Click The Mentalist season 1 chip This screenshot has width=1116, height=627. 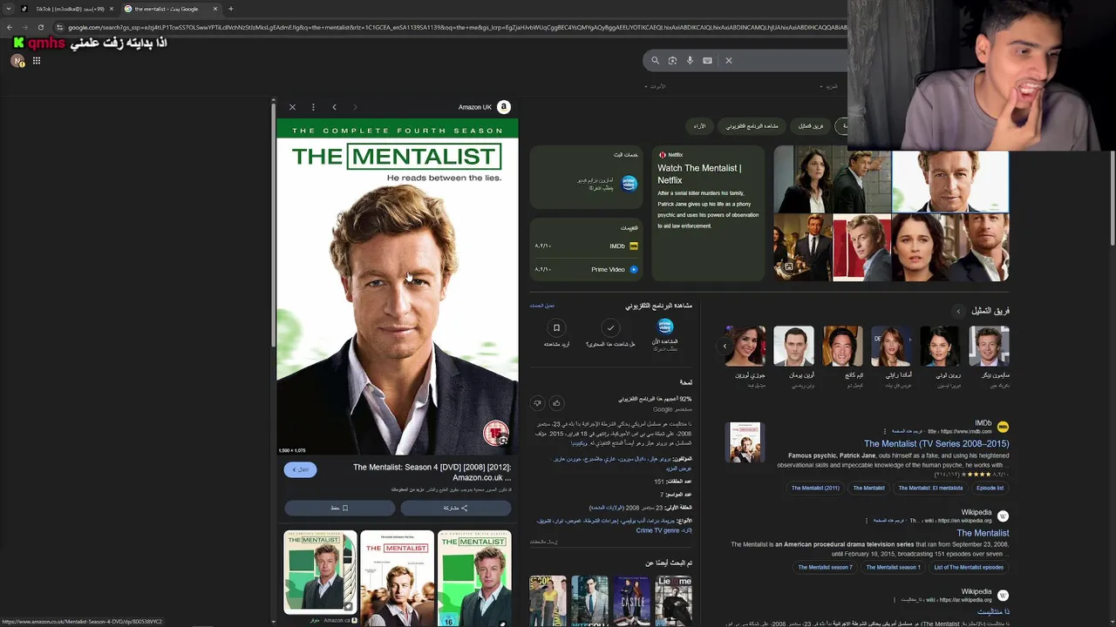893,567
